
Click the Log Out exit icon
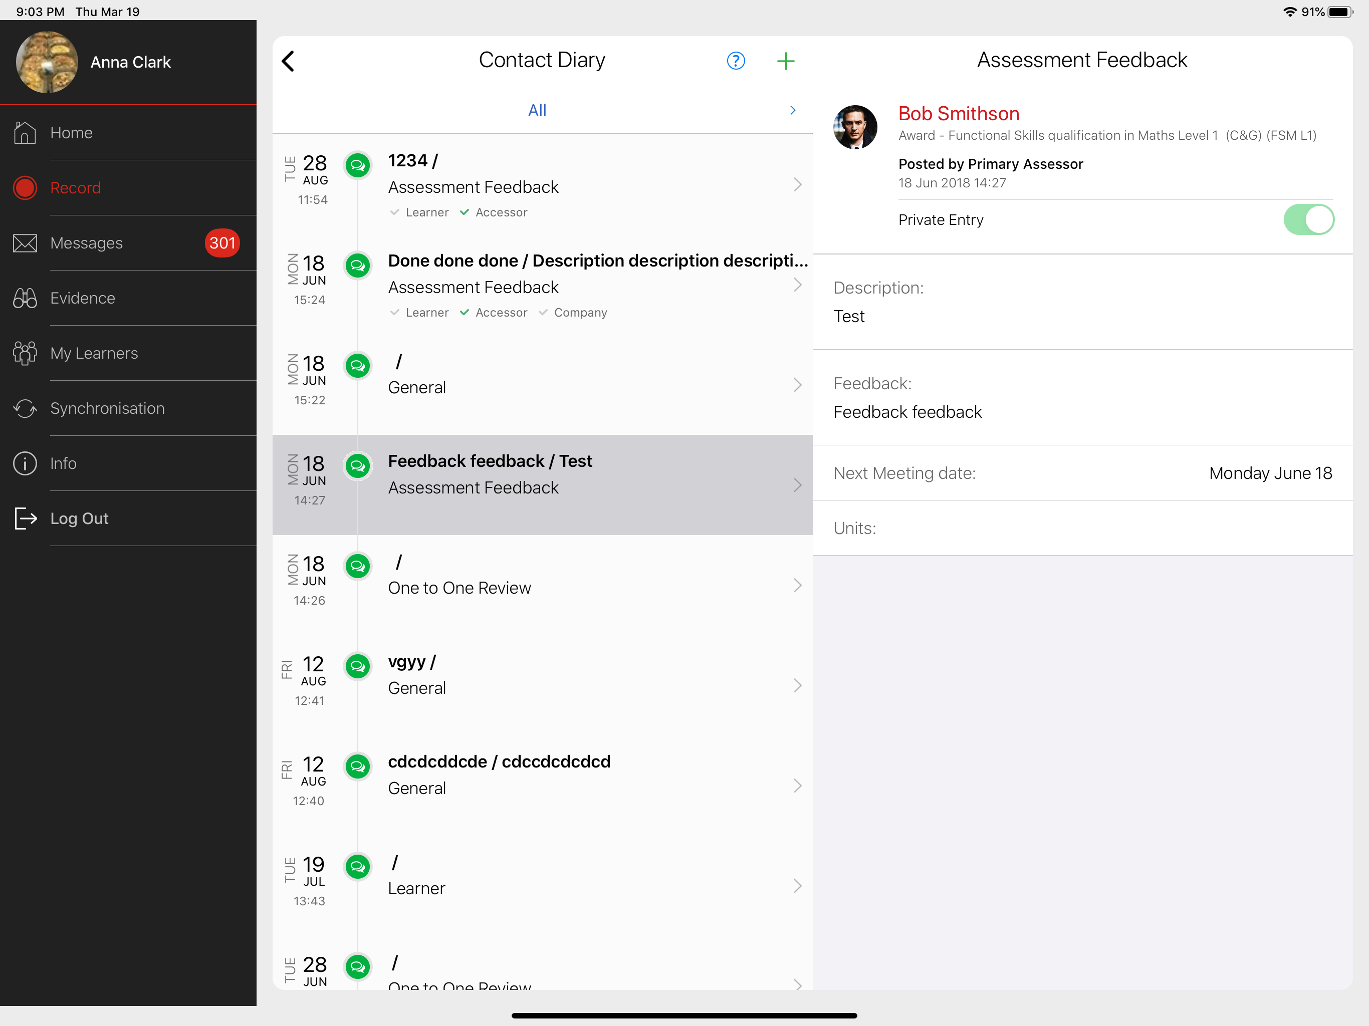(x=25, y=519)
